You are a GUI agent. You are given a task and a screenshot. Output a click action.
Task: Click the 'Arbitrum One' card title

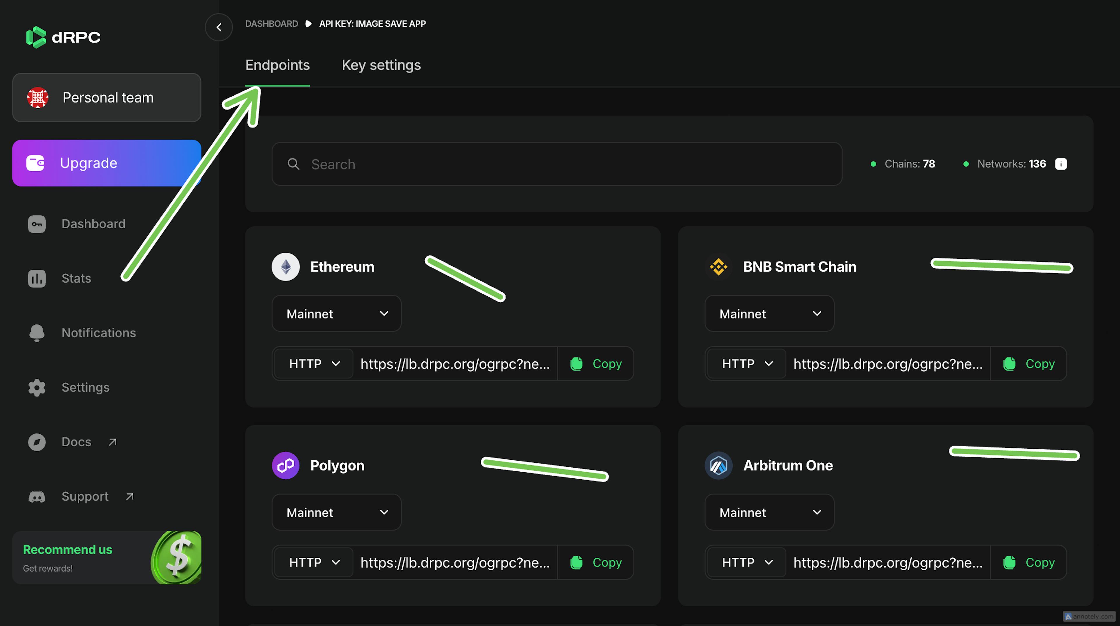pos(788,465)
